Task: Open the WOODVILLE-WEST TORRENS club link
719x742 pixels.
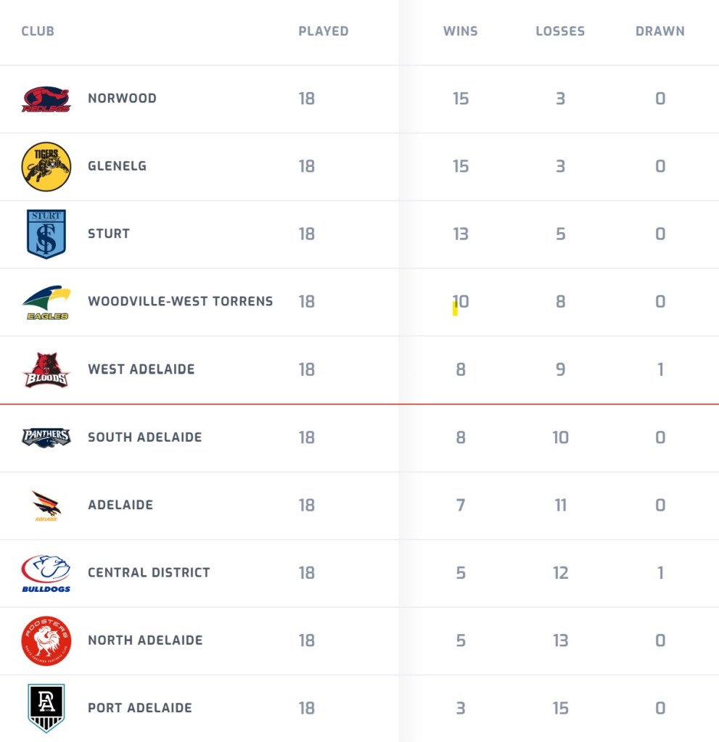Action: click(181, 302)
